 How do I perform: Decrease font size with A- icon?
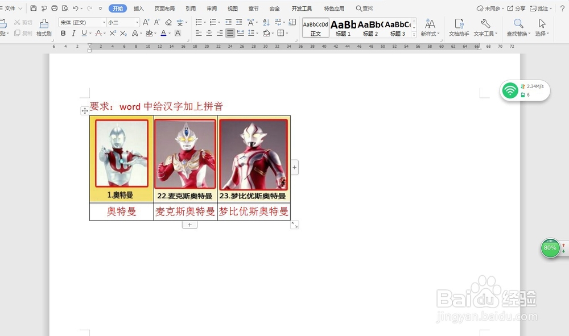157,22
